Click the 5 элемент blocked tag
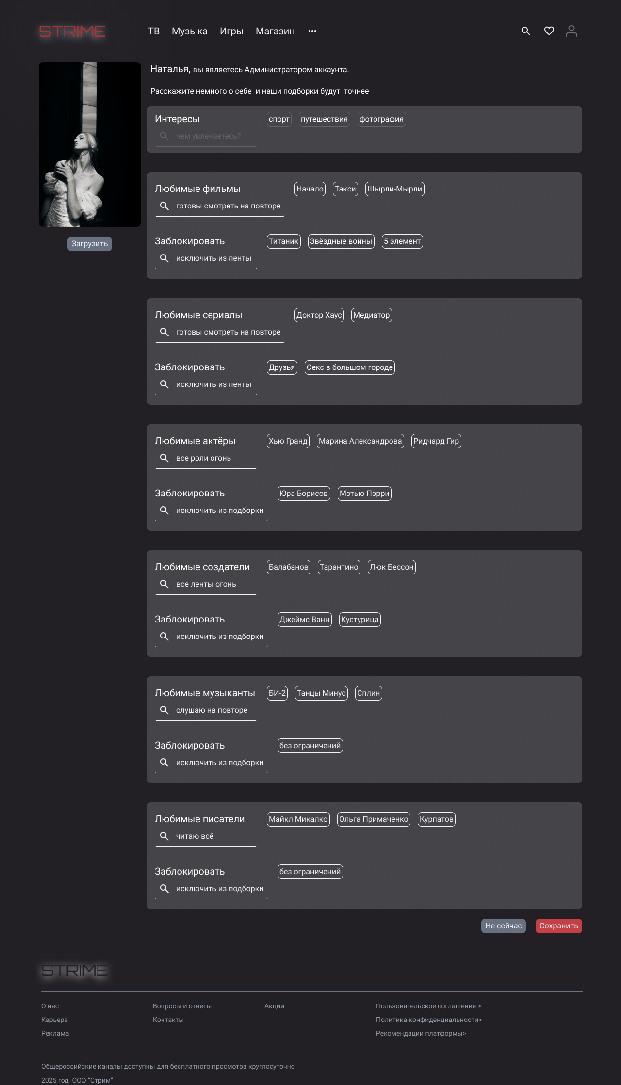The image size is (621, 1085). (x=402, y=241)
